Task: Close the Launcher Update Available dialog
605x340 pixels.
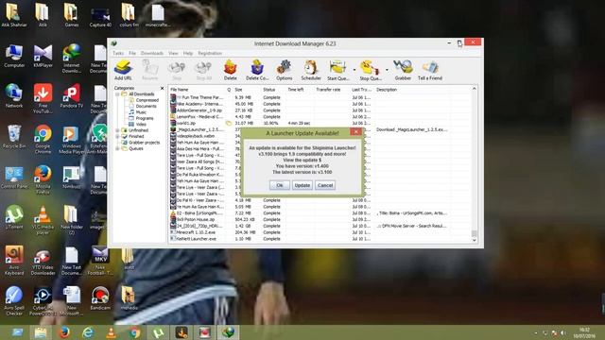Action: click(x=355, y=132)
